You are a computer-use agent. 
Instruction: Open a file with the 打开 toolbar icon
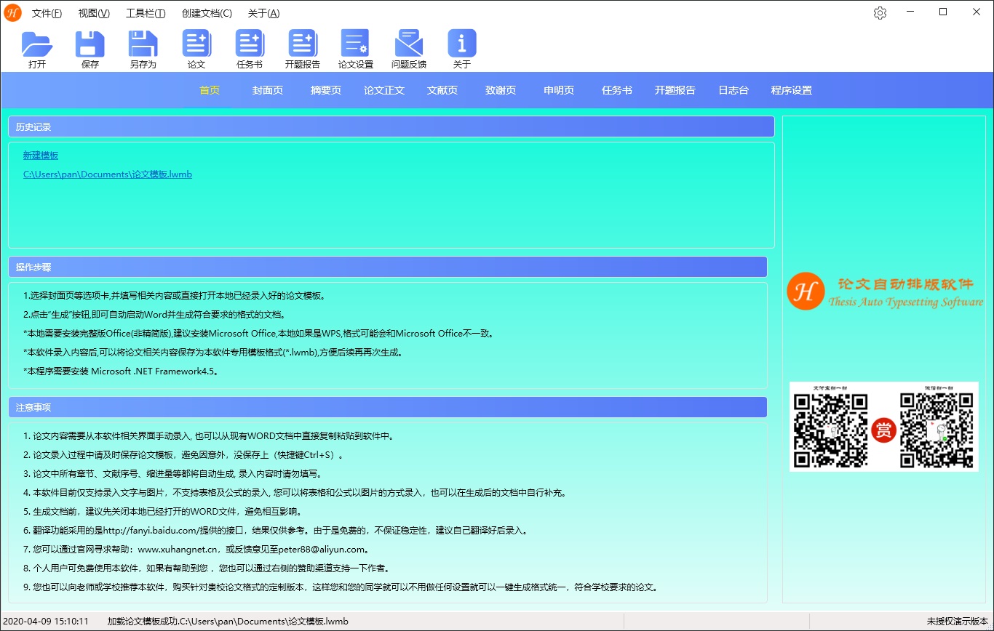(37, 49)
